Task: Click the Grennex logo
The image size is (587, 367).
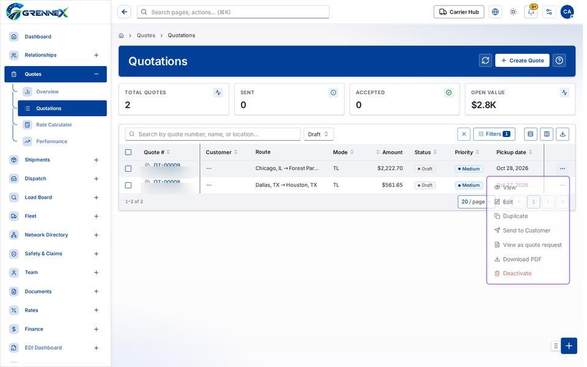Action: [37, 12]
